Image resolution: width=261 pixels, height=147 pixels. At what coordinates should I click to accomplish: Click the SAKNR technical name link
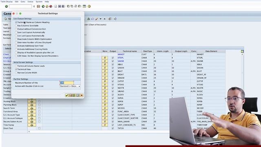(x=121, y=61)
